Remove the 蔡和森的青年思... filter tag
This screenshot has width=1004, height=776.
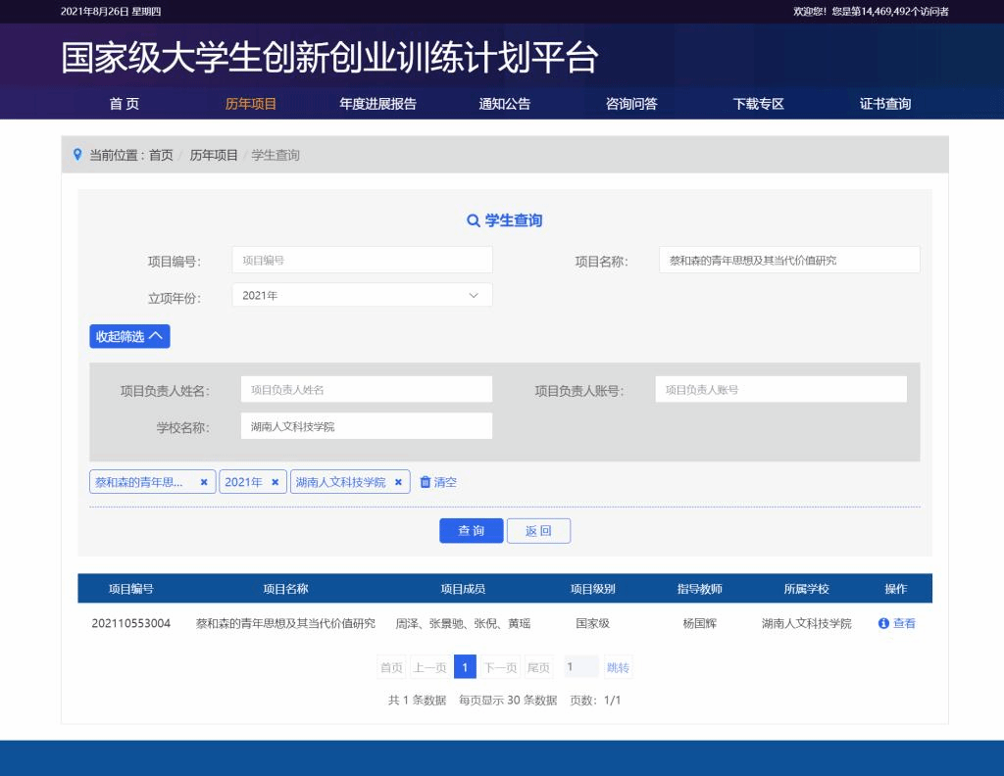(x=203, y=482)
